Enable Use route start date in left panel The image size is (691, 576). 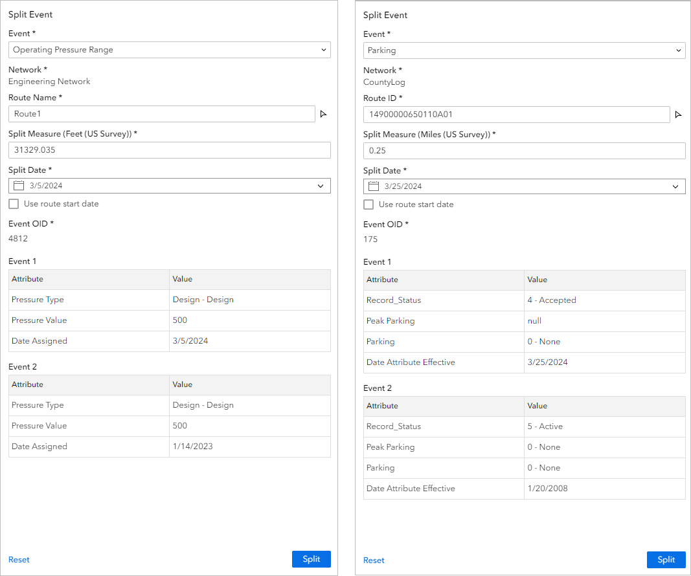click(14, 204)
